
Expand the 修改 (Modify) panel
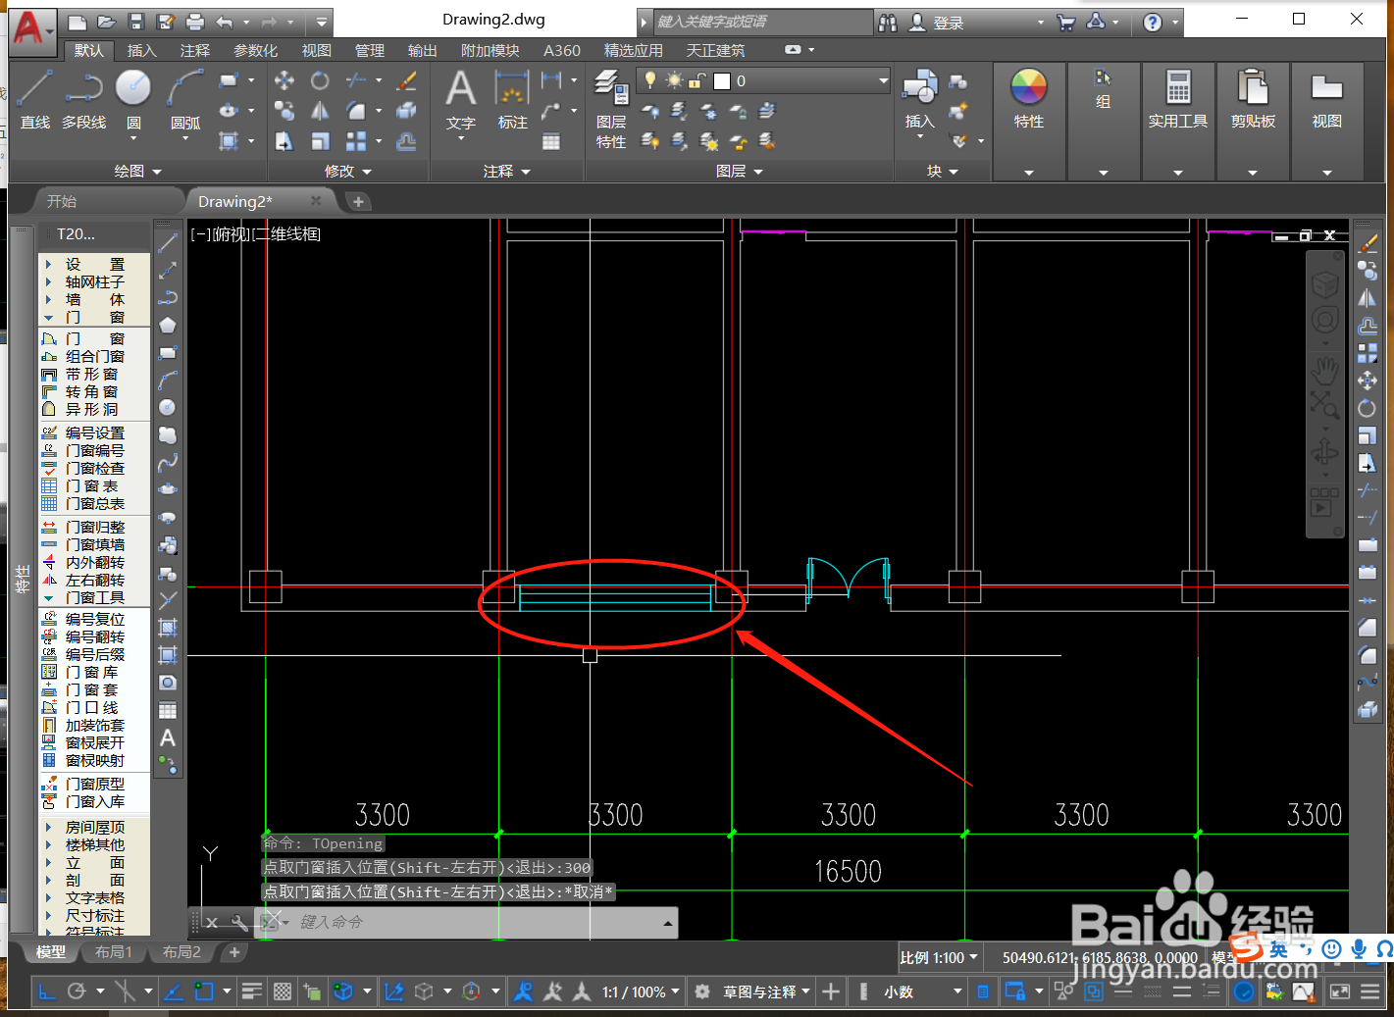coord(348,171)
